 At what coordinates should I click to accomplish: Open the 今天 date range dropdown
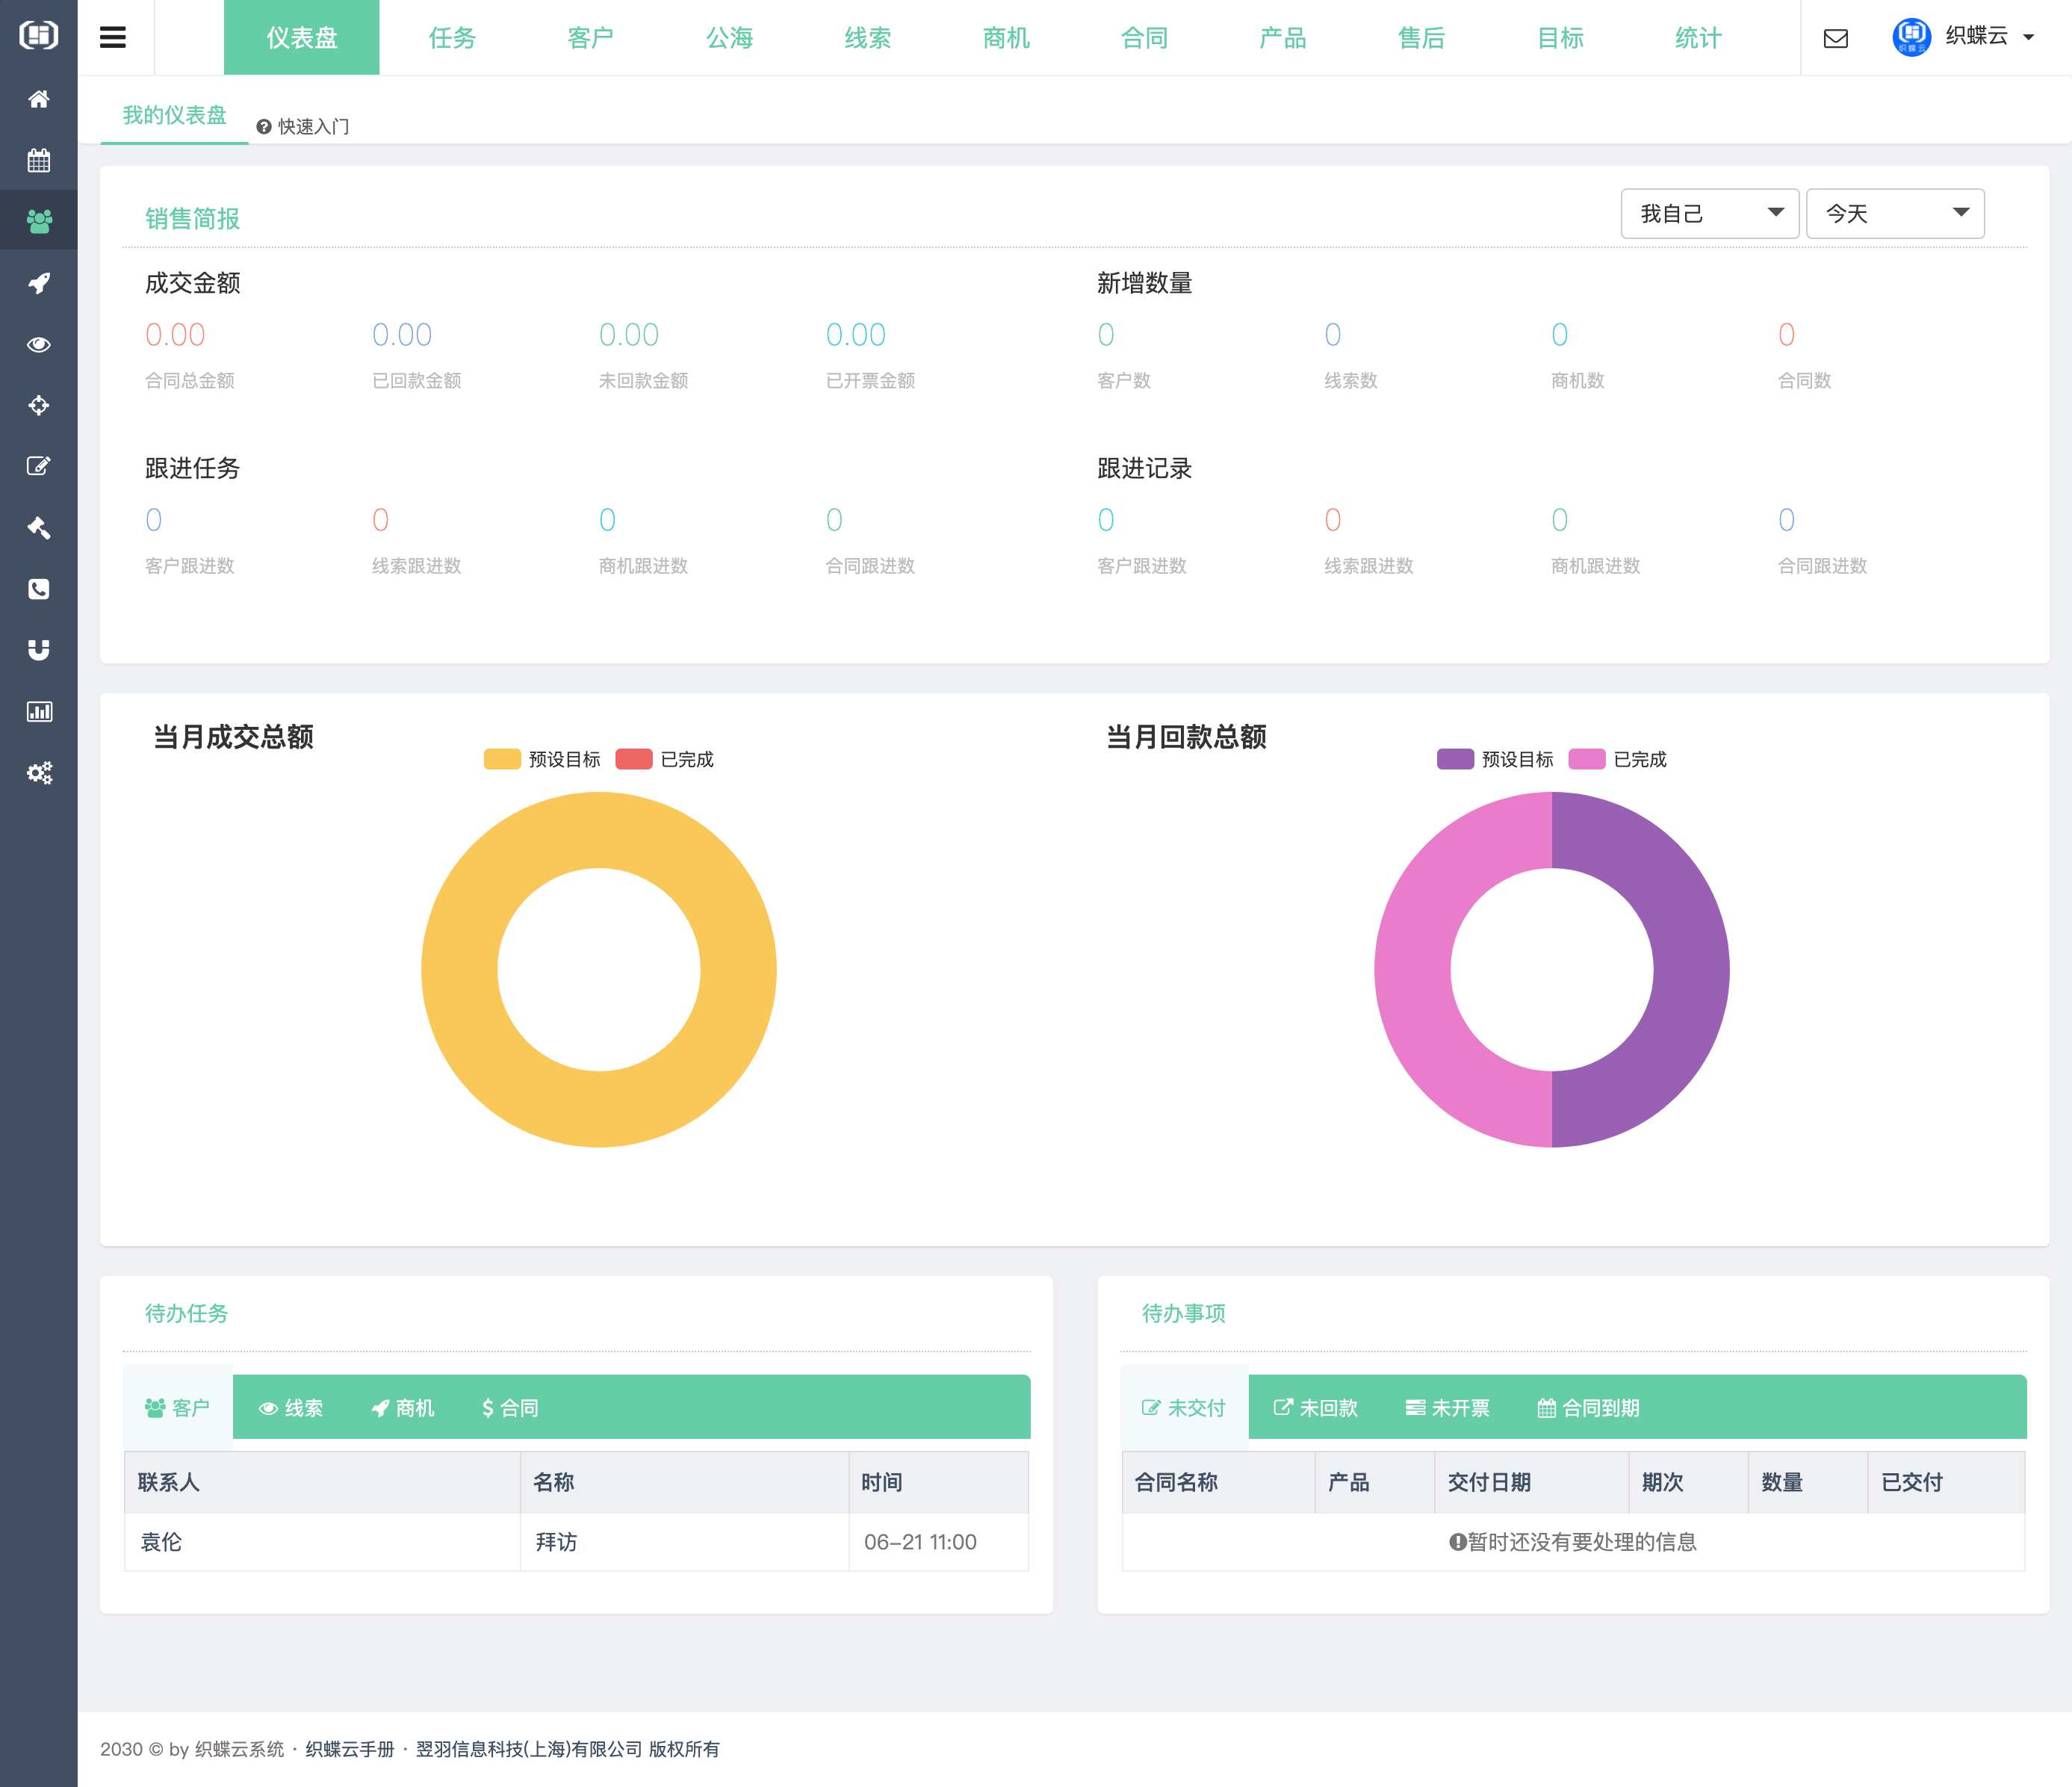click(x=1894, y=213)
